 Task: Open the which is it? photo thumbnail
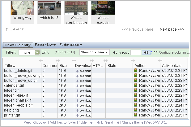pyautogui.click(x=49, y=8)
